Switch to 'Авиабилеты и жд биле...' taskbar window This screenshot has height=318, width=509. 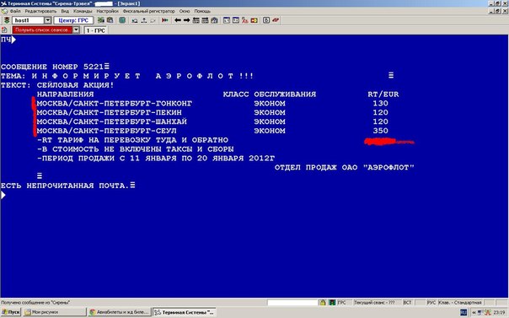pos(119,312)
